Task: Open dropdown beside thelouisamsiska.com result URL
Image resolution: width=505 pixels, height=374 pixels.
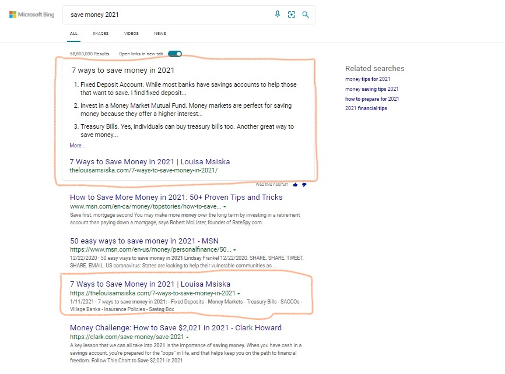Action: click(239, 294)
